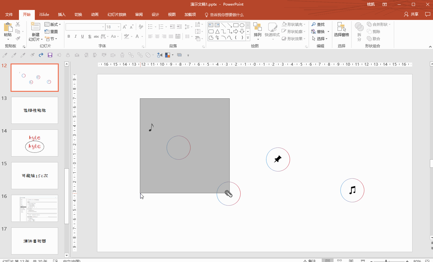Click the Find (查找) button
The width and height of the screenshot is (433, 262).
pyautogui.click(x=318, y=24)
